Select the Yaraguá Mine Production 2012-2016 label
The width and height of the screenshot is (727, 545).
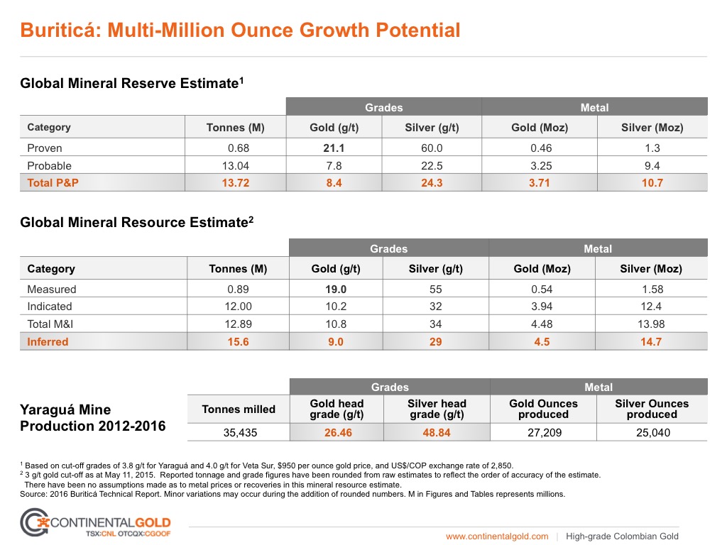(x=93, y=418)
